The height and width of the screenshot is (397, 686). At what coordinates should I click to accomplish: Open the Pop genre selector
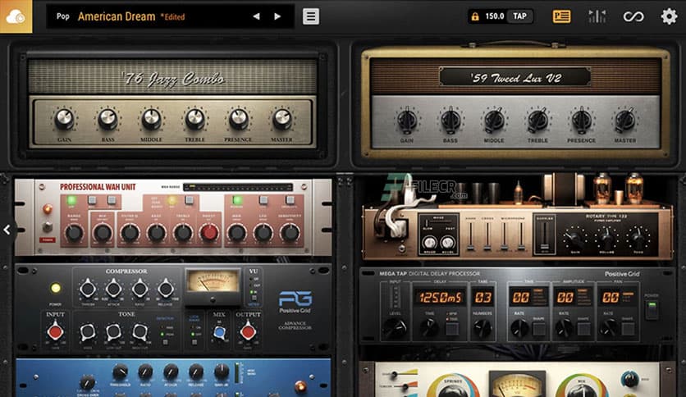(x=62, y=16)
